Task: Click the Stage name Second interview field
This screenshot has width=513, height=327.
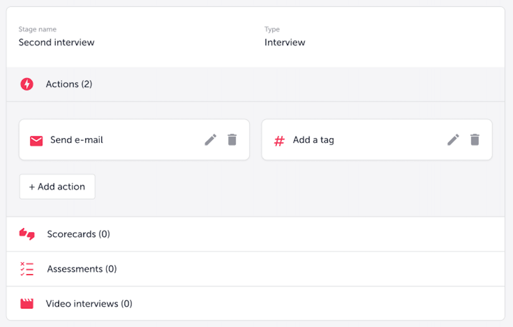Action: click(56, 42)
